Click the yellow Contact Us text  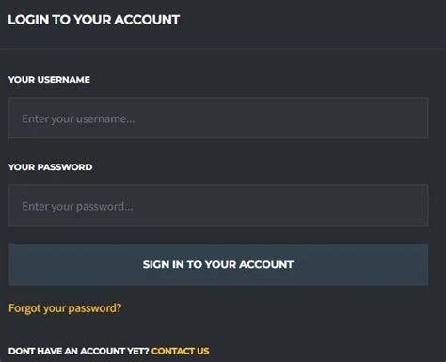coord(181,351)
